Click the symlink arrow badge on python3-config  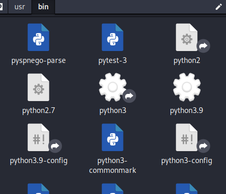click(x=203, y=146)
